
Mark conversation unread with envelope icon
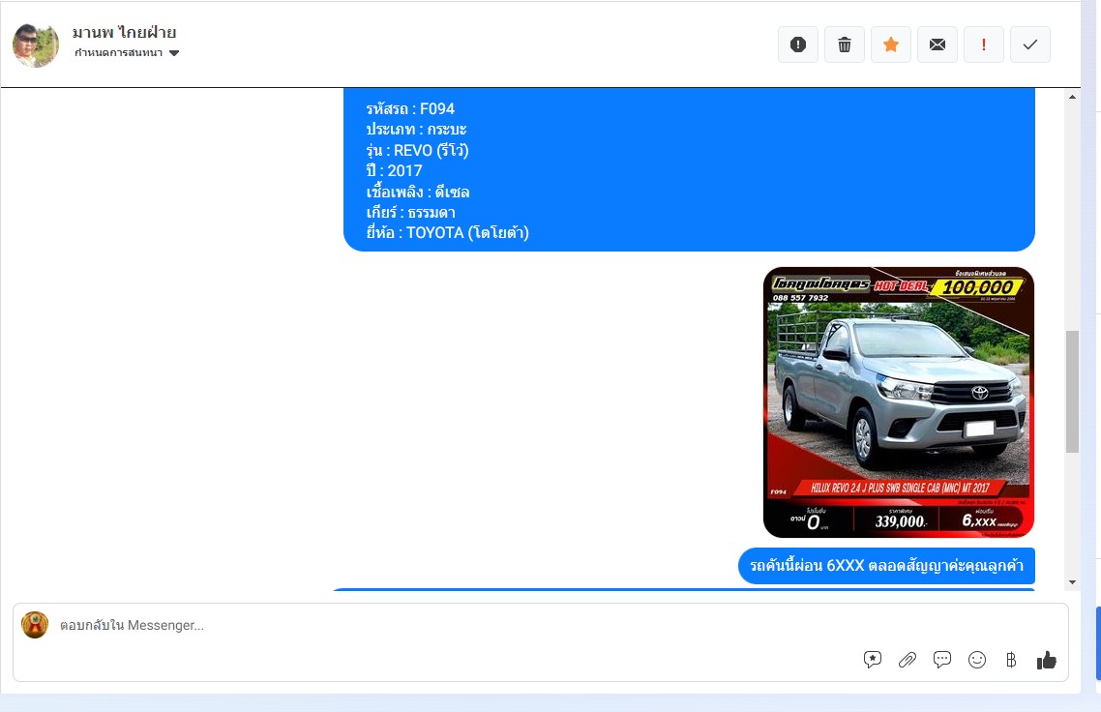[937, 44]
